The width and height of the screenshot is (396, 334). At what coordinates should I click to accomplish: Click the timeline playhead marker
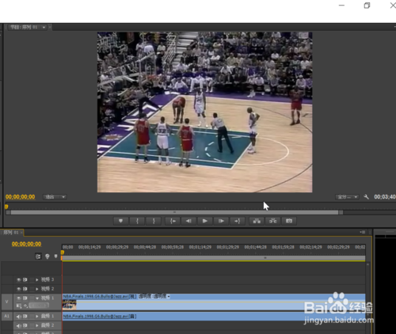point(63,252)
